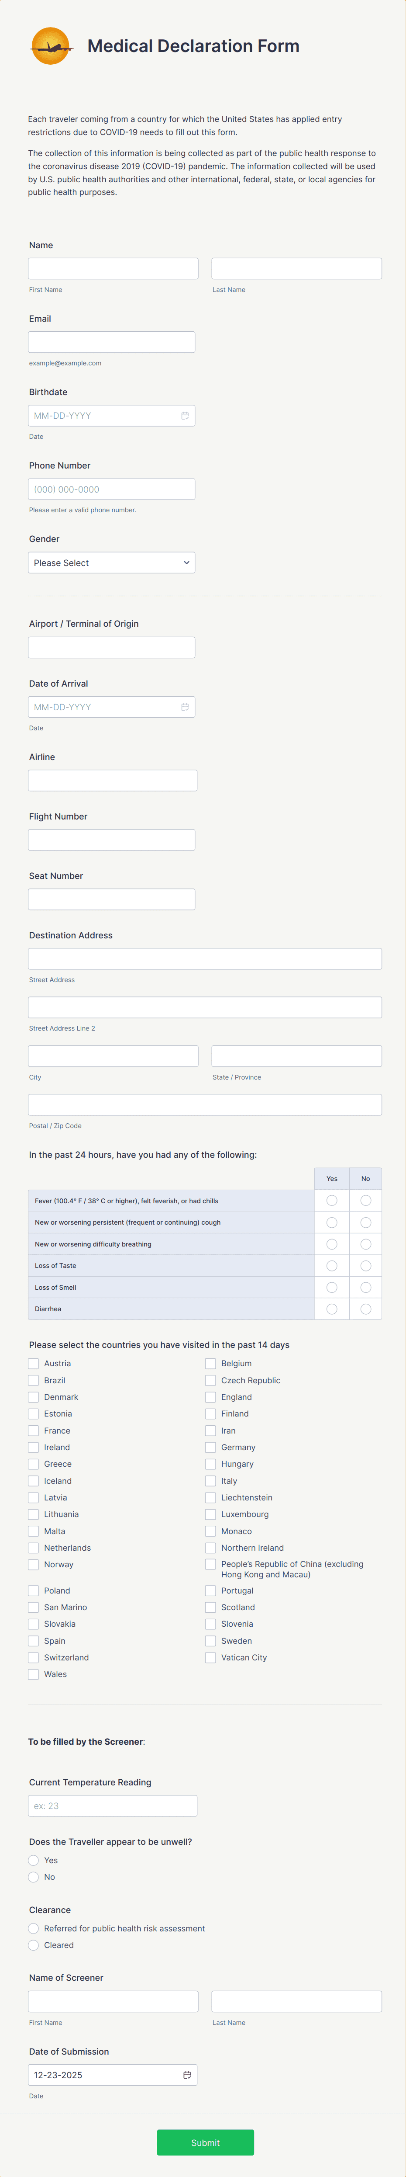Check the People's Republic of China checkbox

pos(210,1564)
